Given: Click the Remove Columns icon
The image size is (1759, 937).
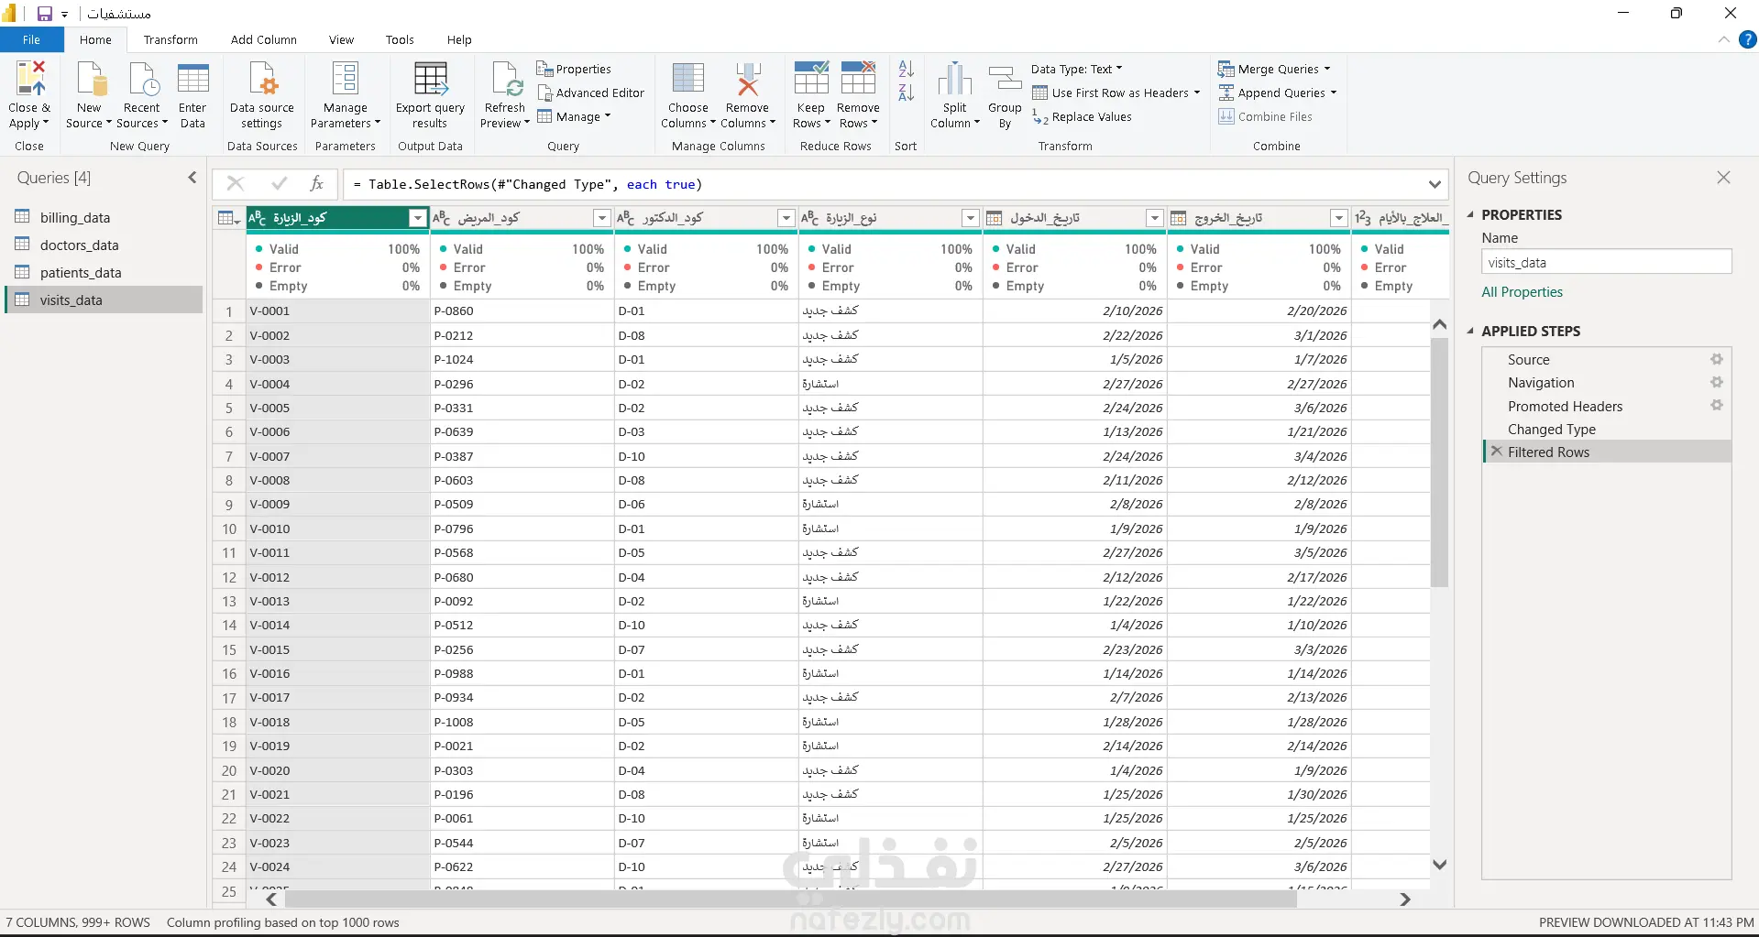Looking at the screenshot, I should point(748,79).
